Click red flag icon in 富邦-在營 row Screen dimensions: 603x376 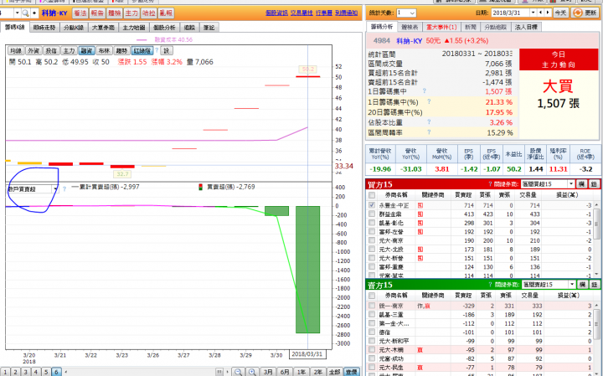pyautogui.click(x=420, y=232)
